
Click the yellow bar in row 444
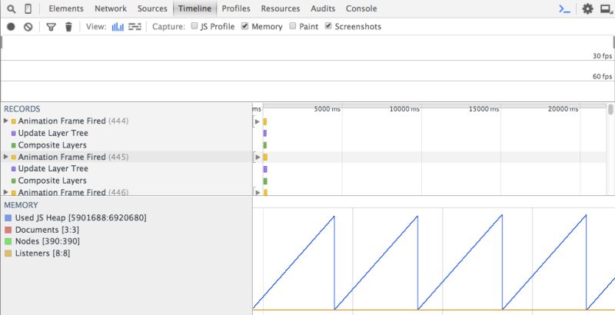pyautogui.click(x=265, y=121)
